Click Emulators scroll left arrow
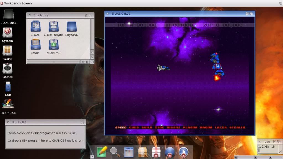 tap(82, 62)
